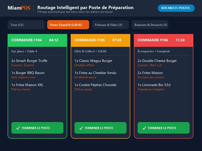Click 'Click & Collect • 12h30' label
The image size is (202, 151).
pos(90,51)
